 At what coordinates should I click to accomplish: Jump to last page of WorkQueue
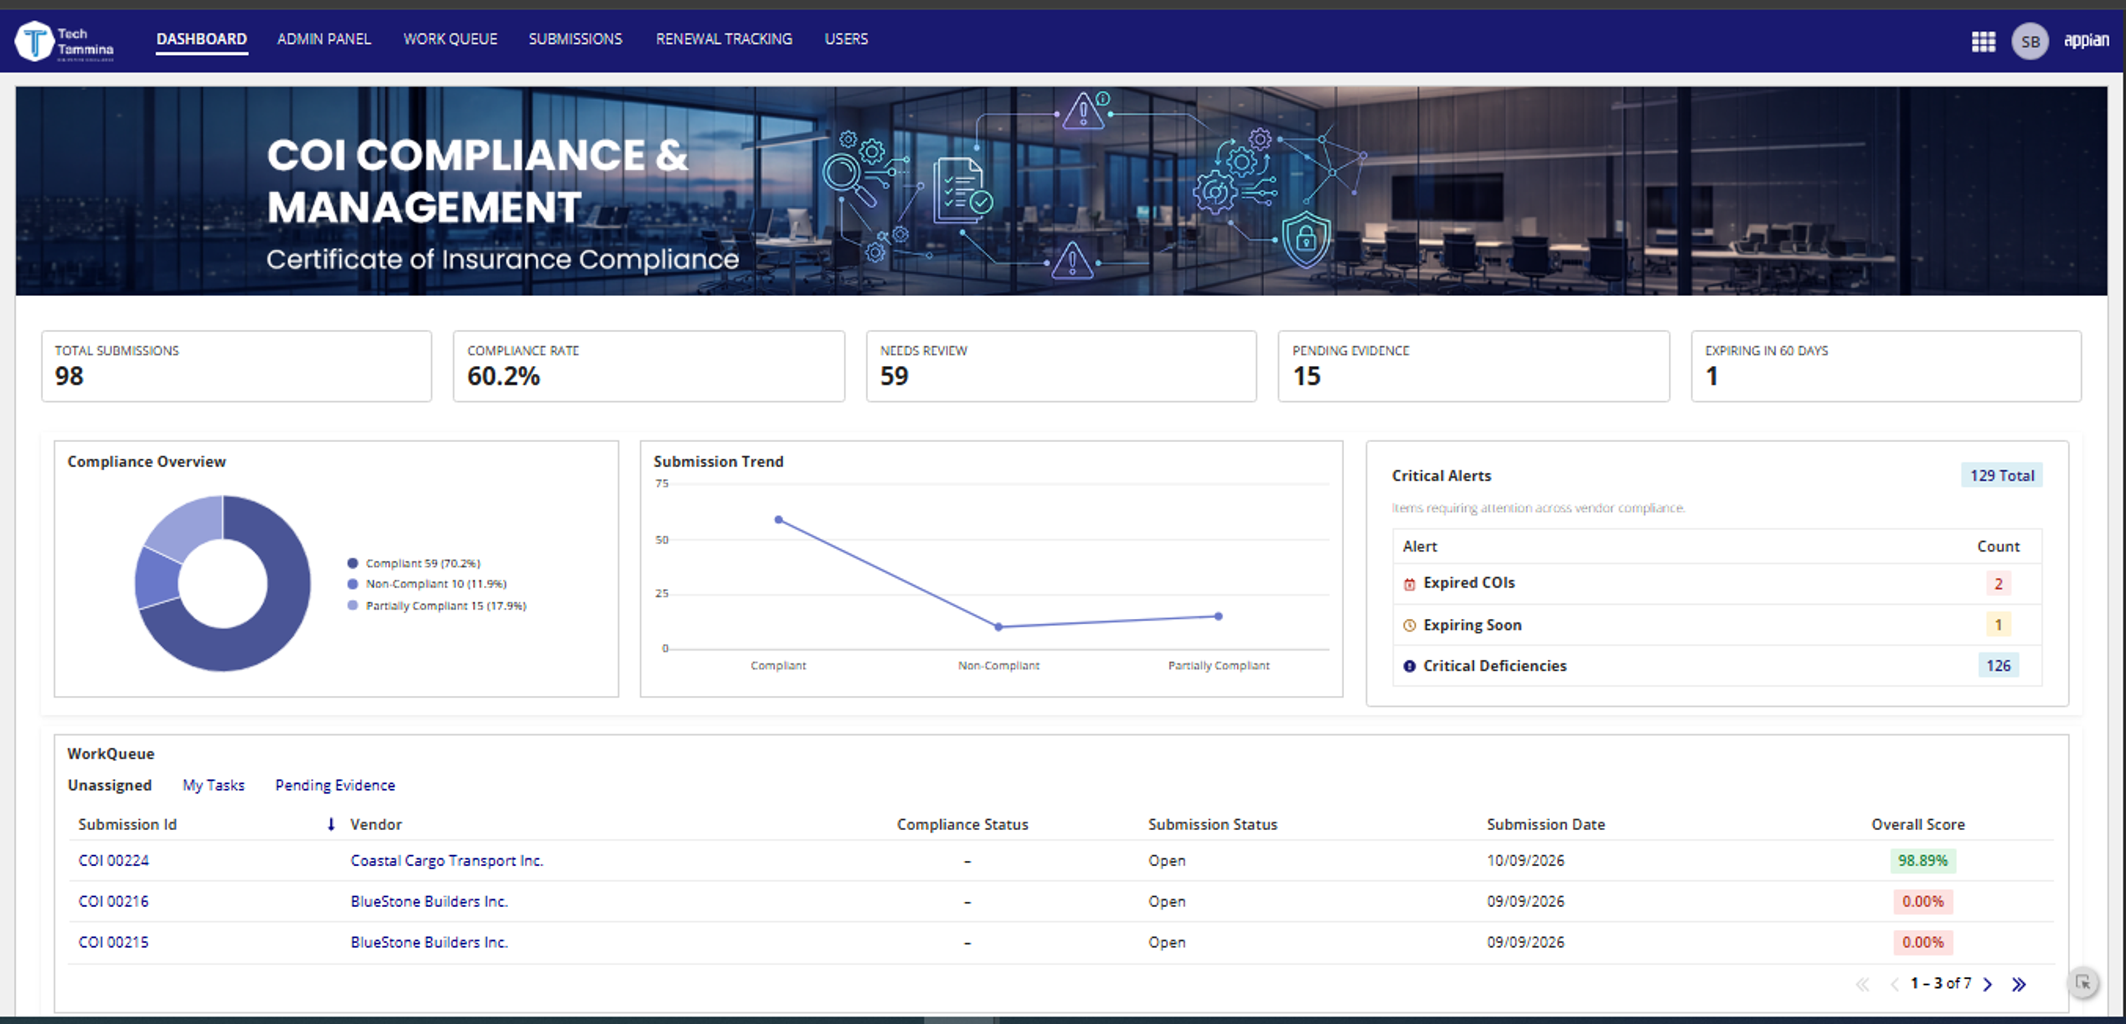click(2018, 984)
